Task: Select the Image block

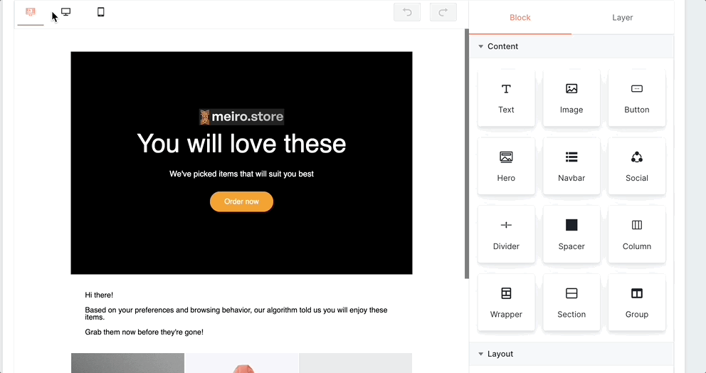Action: click(571, 98)
